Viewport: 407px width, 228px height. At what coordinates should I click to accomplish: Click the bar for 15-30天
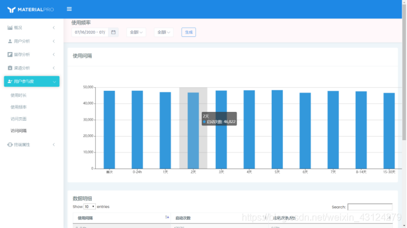389,131
